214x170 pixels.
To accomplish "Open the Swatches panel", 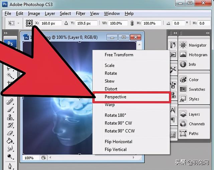I will [193, 89].
